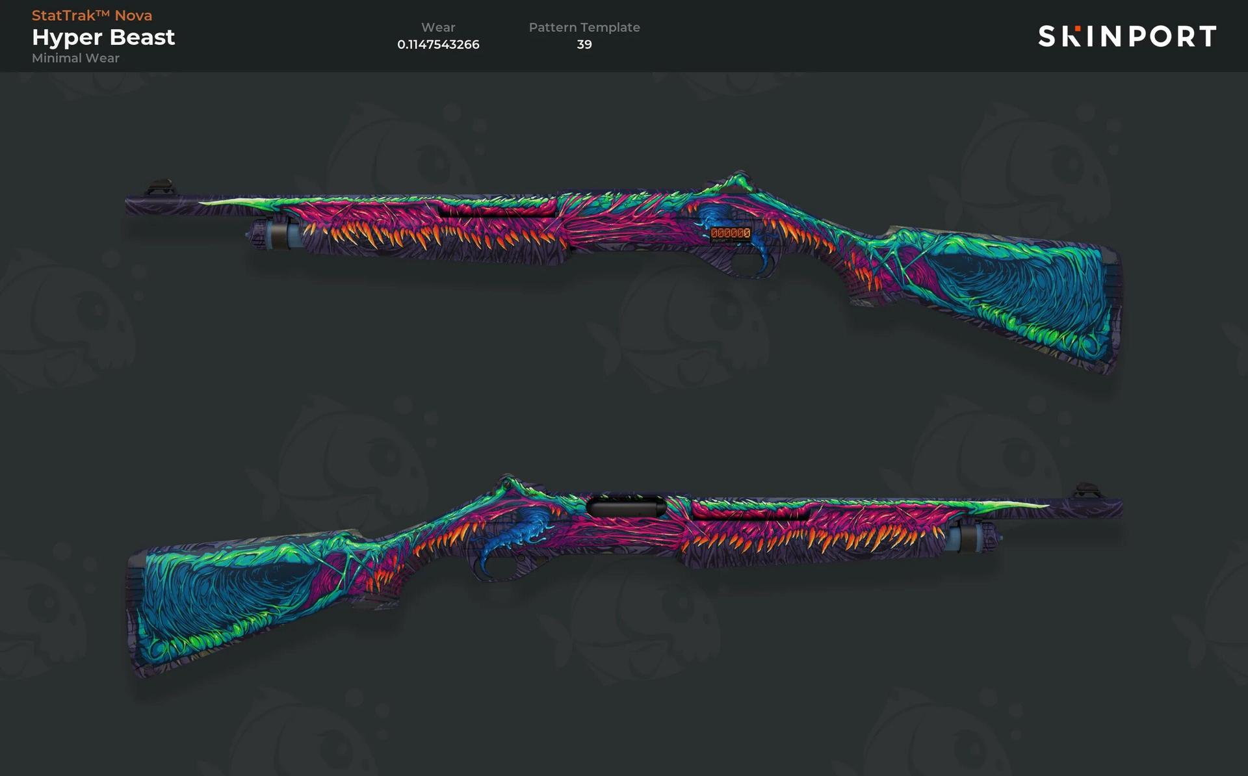
Task: Select the wear value 0.1147543266
Action: (x=438, y=44)
